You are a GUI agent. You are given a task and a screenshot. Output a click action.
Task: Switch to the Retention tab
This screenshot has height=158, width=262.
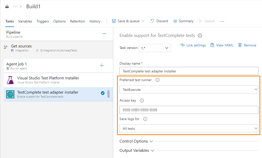[77, 21]
